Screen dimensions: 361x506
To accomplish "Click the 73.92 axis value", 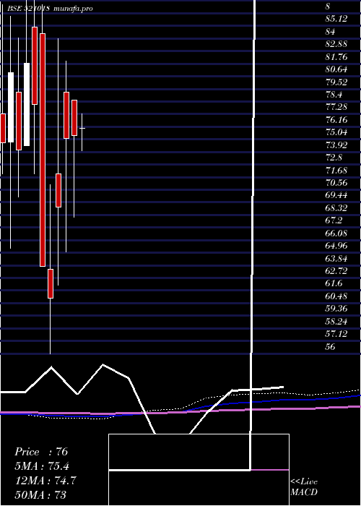I will 336,145.
